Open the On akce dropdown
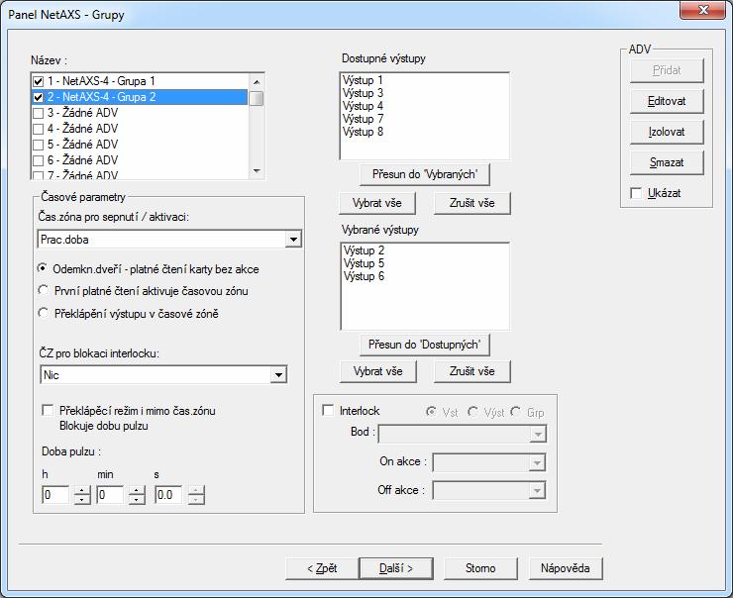The width and height of the screenshot is (733, 598). pos(537,462)
